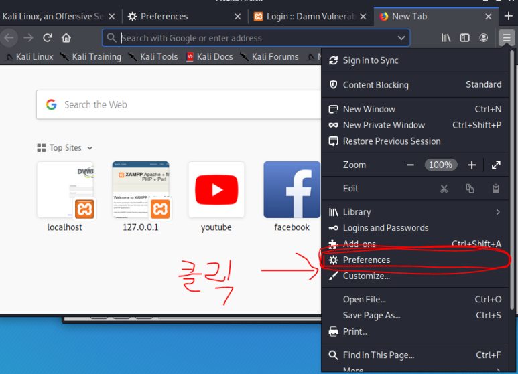Choose Restore Previous Session
This screenshot has height=374, width=518.
pyautogui.click(x=415, y=141)
